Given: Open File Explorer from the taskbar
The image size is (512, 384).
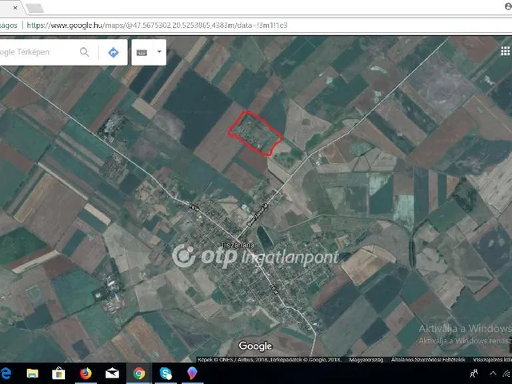Looking at the screenshot, I should (x=32, y=374).
